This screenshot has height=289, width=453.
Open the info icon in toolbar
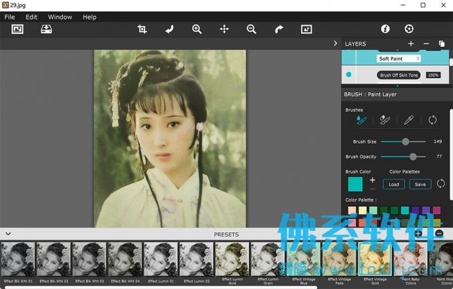(385, 29)
